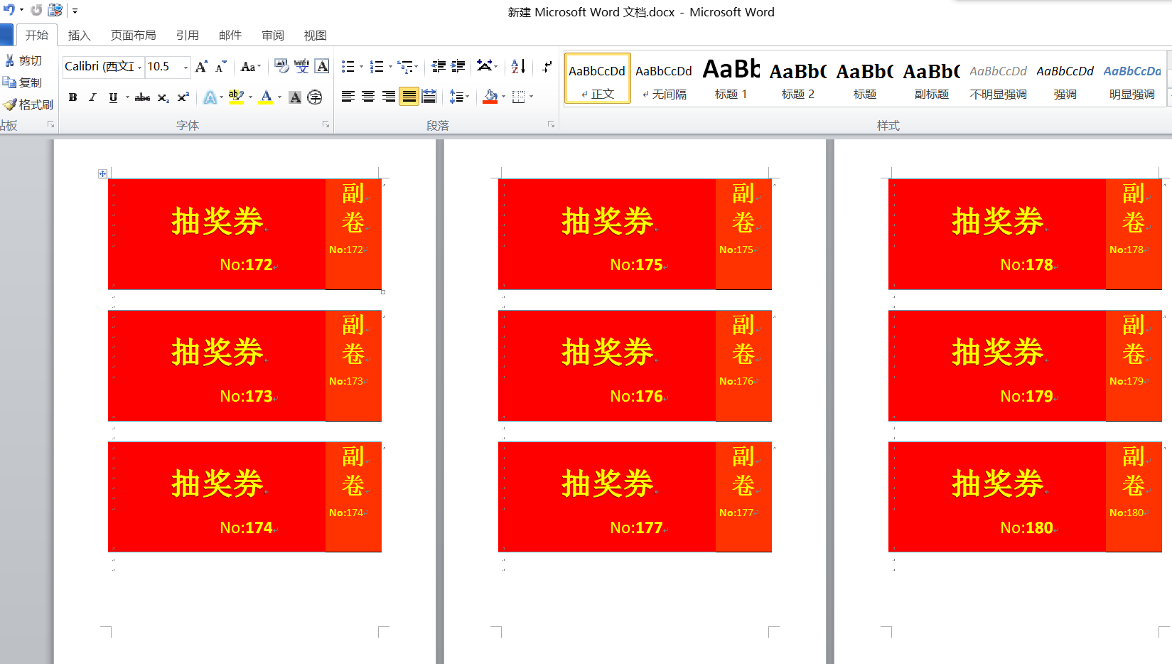The width and height of the screenshot is (1172, 664).
Task: Apply the 标题 1 (Heading 1) style
Action: click(731, 79)
